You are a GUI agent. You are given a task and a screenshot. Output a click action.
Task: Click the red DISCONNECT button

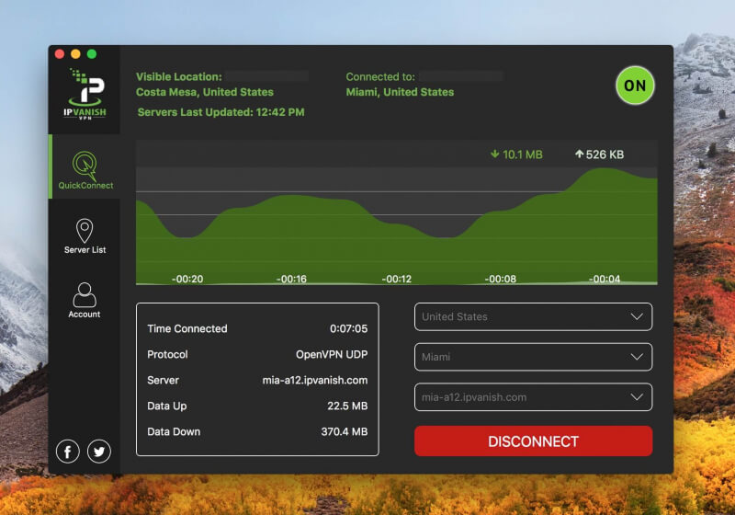[533, 441]
